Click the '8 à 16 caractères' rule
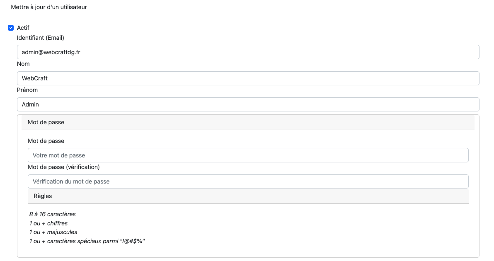This screenshot has width=494, height=261. pos(53,214)
